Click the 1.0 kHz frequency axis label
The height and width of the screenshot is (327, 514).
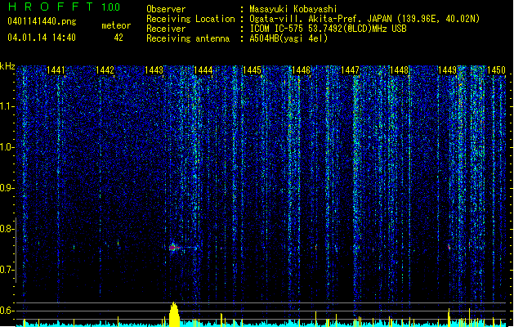point(7,147)
